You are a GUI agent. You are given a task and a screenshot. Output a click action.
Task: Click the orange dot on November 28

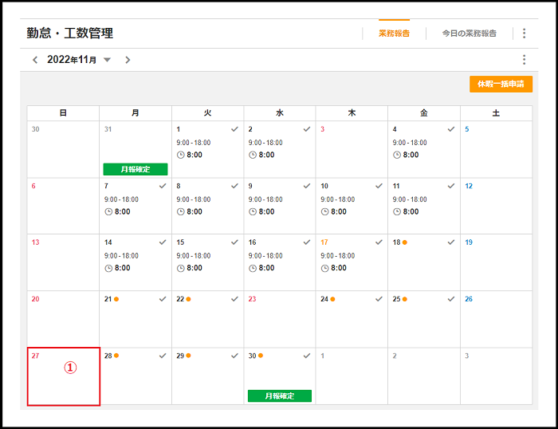116,356
